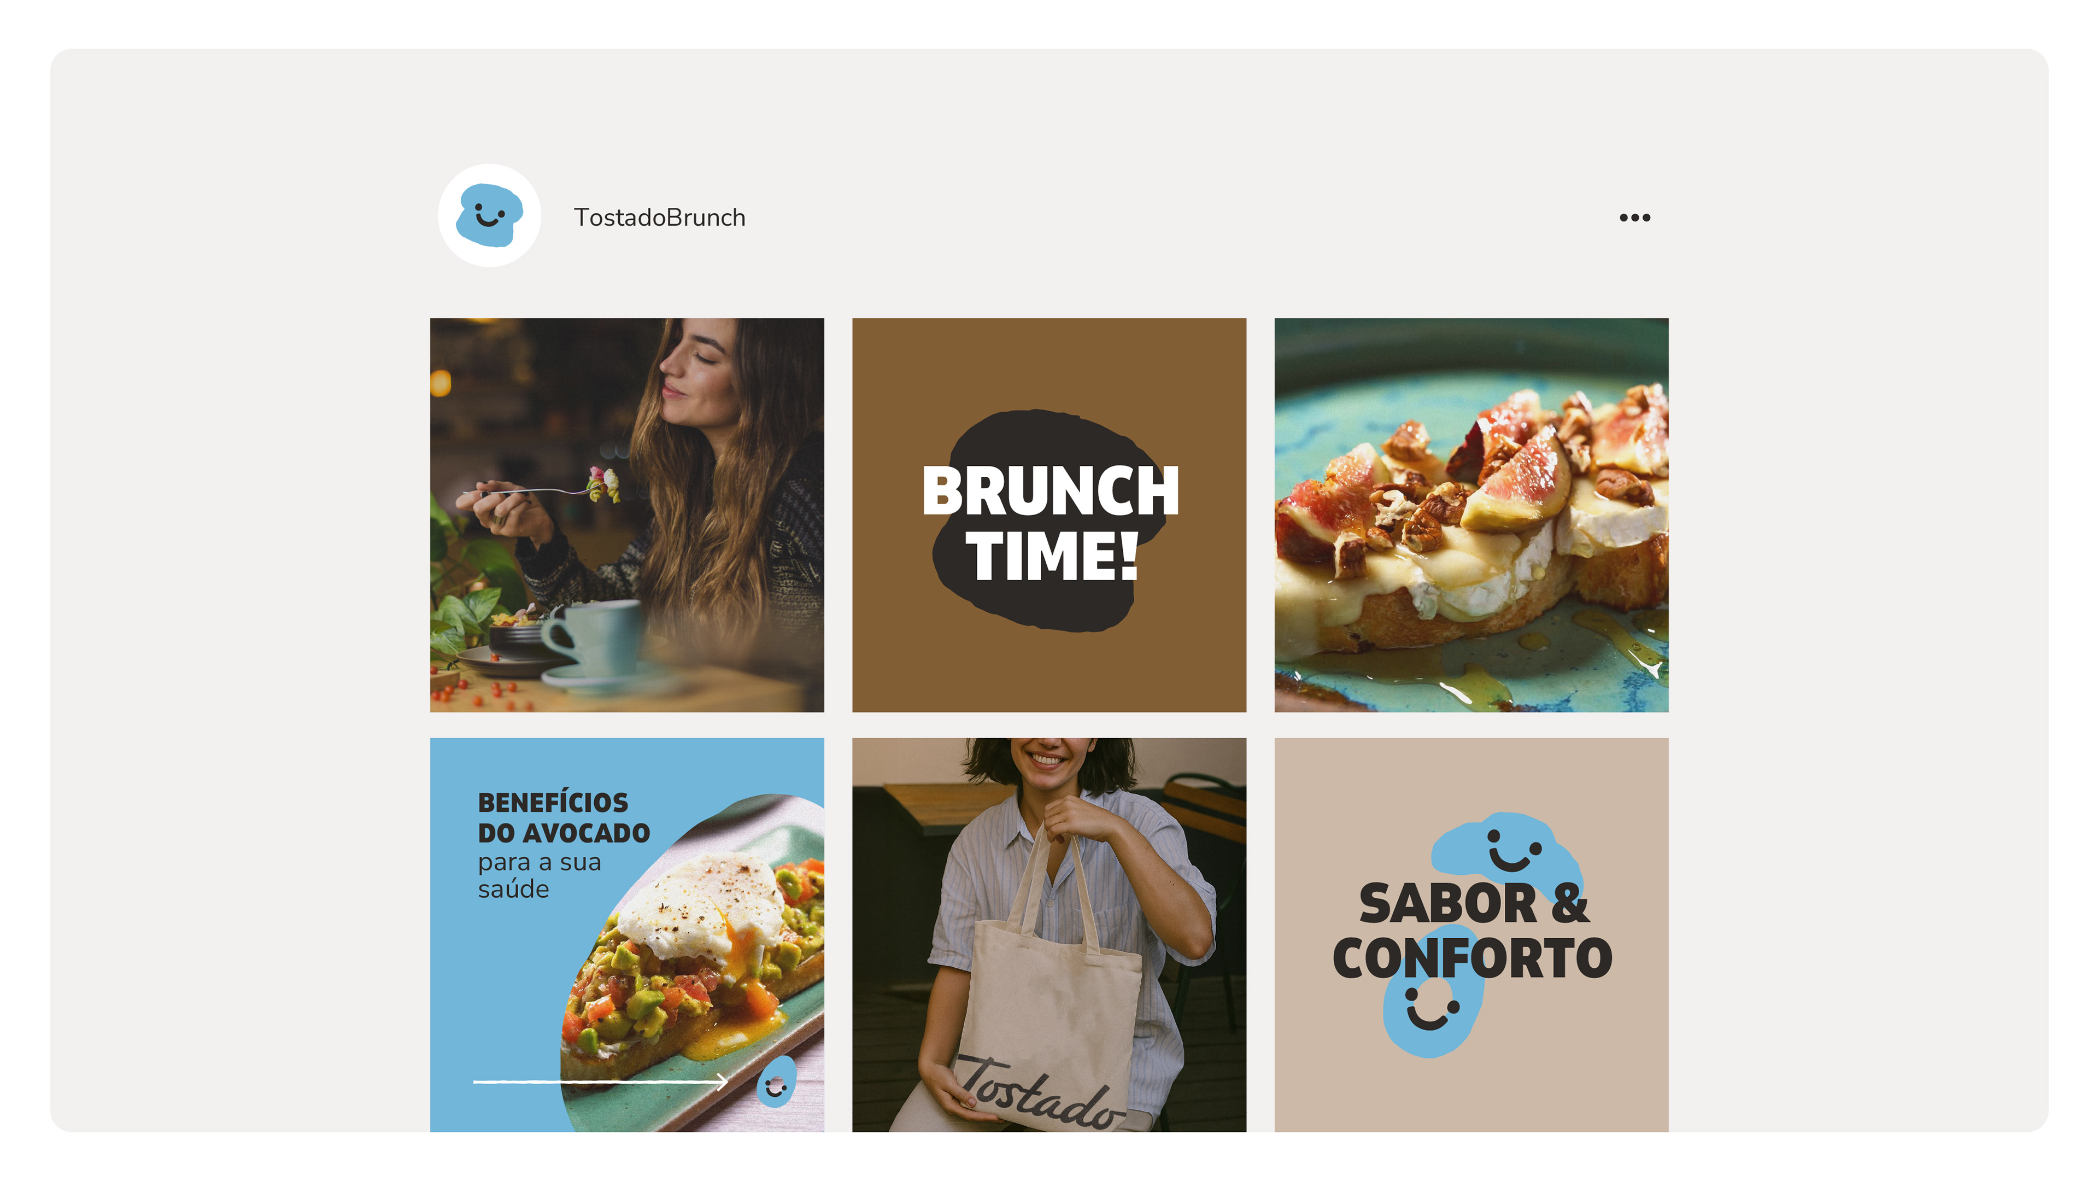Open the Benefícios do Avocado post
The width and height of the screenshot is (2099, 1181).
point(626,935)
